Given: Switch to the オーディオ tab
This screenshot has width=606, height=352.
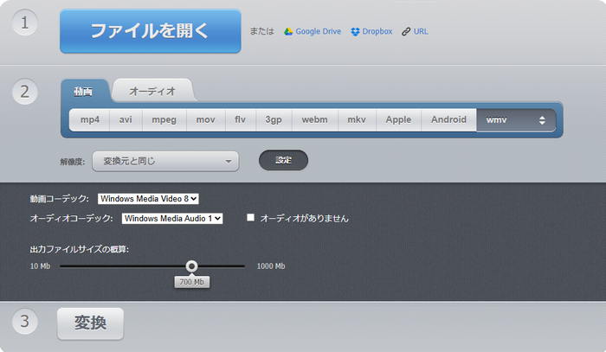Looking at the screenshot, I should [152, 91].
